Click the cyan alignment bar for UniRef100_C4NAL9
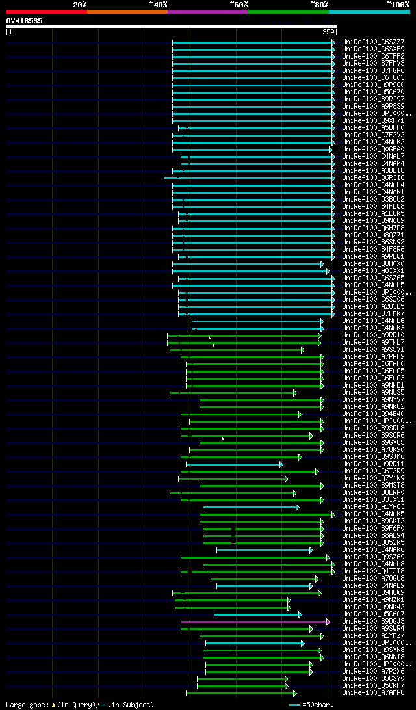 point(265,586)
